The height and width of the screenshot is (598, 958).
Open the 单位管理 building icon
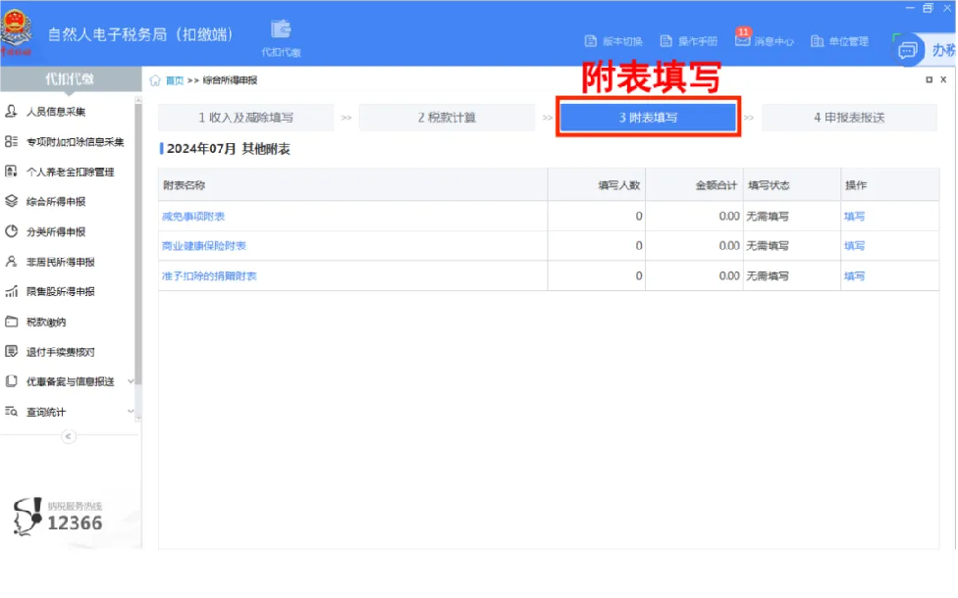[x=817, y=41]
